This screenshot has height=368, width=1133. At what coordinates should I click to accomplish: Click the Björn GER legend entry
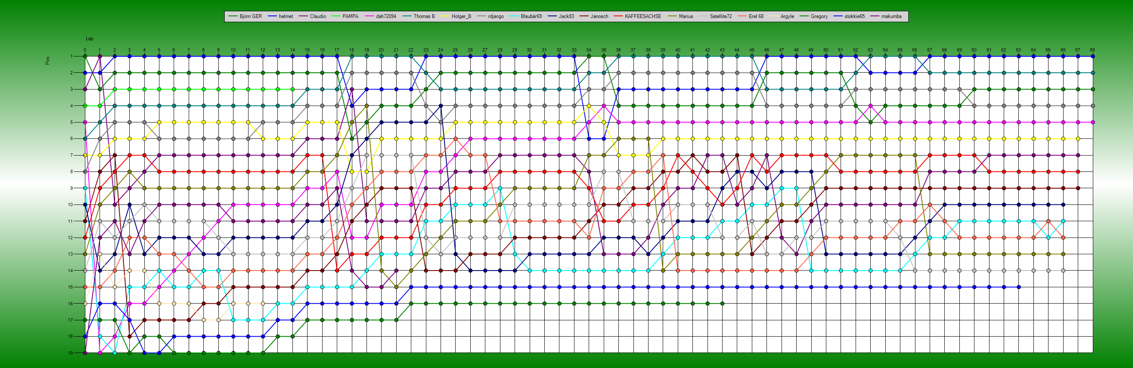point(250,16)
